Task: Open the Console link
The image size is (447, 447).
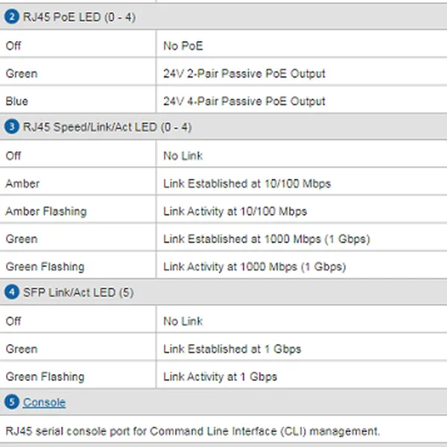Action: 44,402
